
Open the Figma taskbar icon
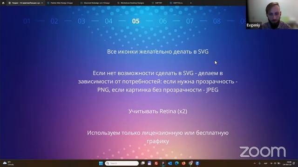(163, 163)
